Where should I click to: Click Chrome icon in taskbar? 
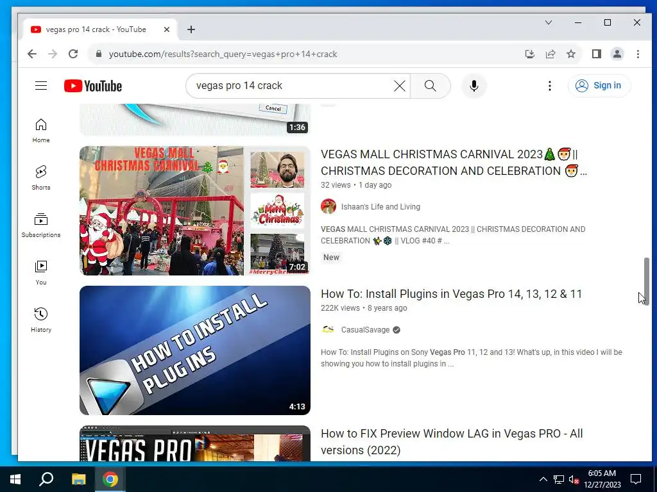tap(110, 479)
